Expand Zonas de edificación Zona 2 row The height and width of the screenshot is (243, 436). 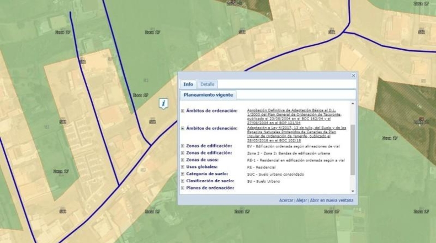pyautogui.click(x=183, y=153)
